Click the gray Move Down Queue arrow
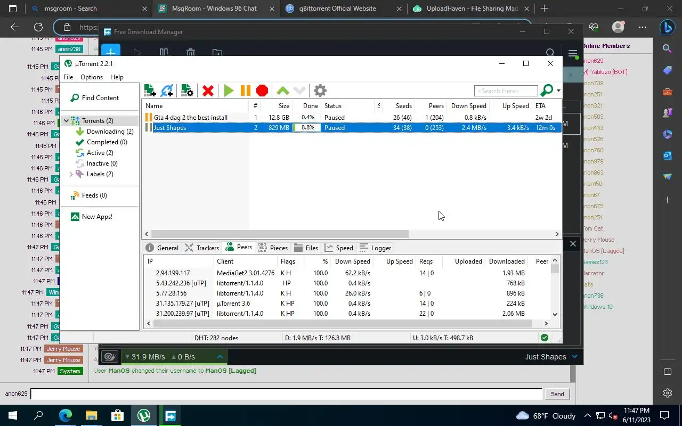The width and height of the screenshot is (682, 426). tap(299, 91)
